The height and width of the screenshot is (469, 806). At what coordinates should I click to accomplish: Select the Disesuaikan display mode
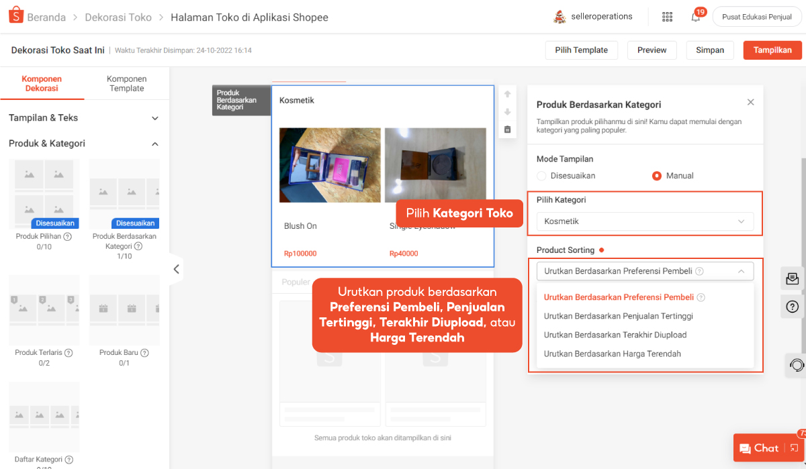541,176
